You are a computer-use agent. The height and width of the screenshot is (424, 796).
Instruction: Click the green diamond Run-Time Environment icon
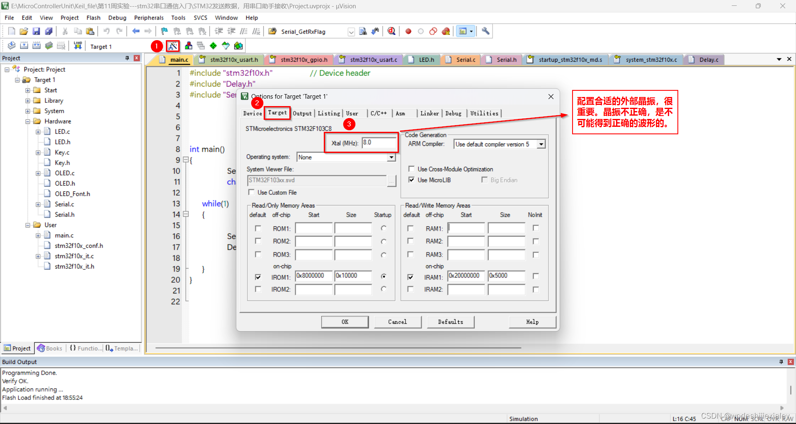click(213, 46)
